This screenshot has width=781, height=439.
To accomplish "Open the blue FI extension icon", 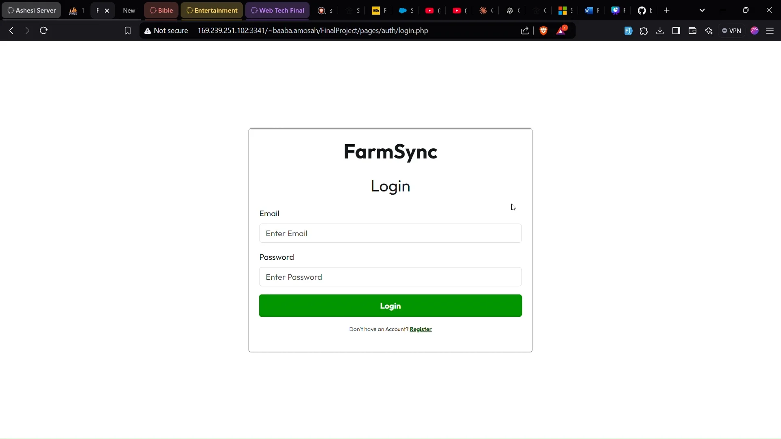I will pos(628,30).
